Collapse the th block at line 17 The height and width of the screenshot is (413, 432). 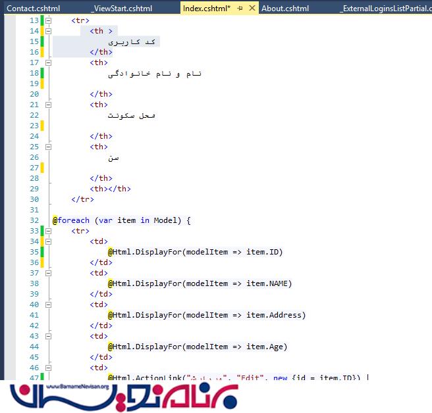click(48, 62)
